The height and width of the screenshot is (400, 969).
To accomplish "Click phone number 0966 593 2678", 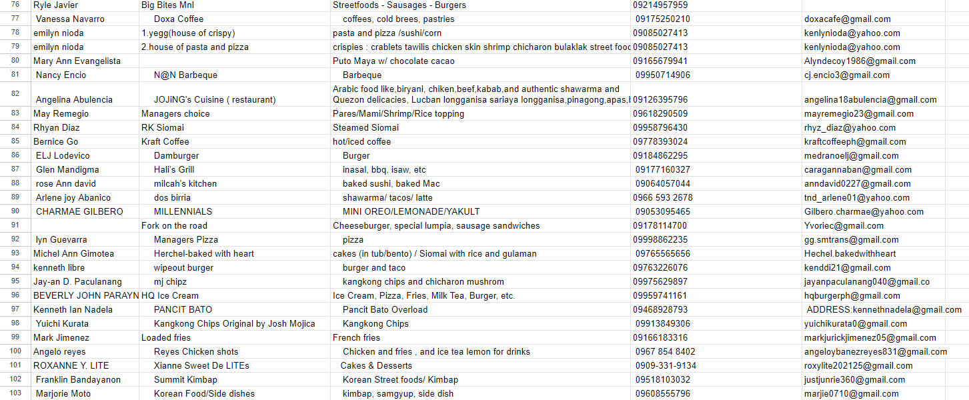I will [x=663, y=197].
